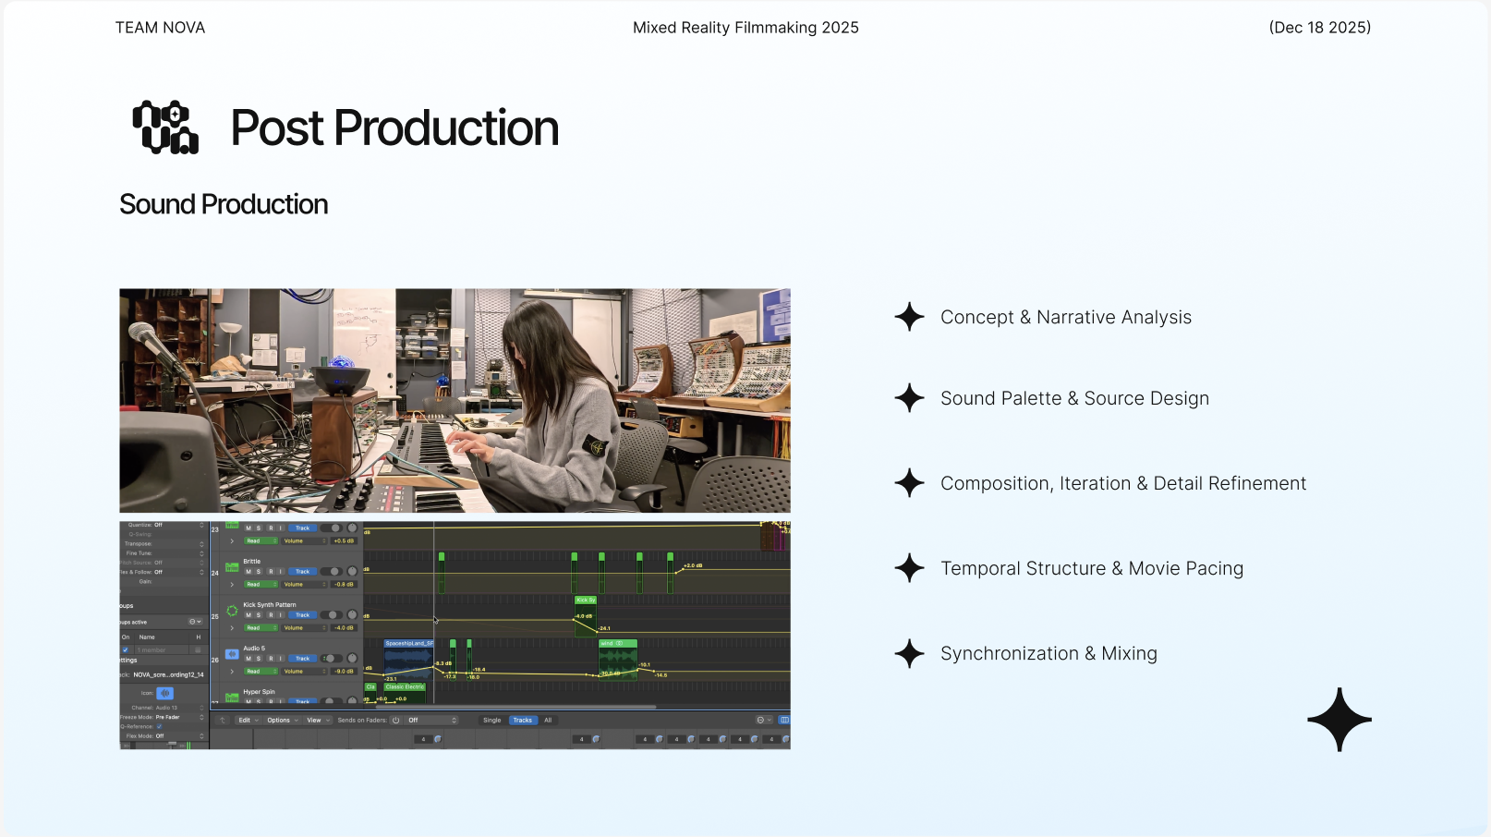Click the Track button on Audio 5
1491x837 pixels.
302,659
